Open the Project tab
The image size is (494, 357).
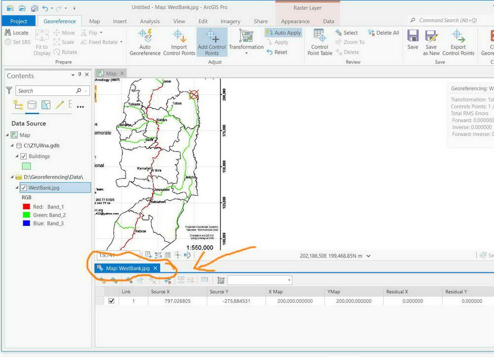pyautogui.click(x=19, y=21)
